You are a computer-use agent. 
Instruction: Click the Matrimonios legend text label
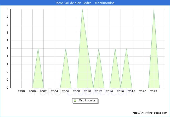click(87, 101)
